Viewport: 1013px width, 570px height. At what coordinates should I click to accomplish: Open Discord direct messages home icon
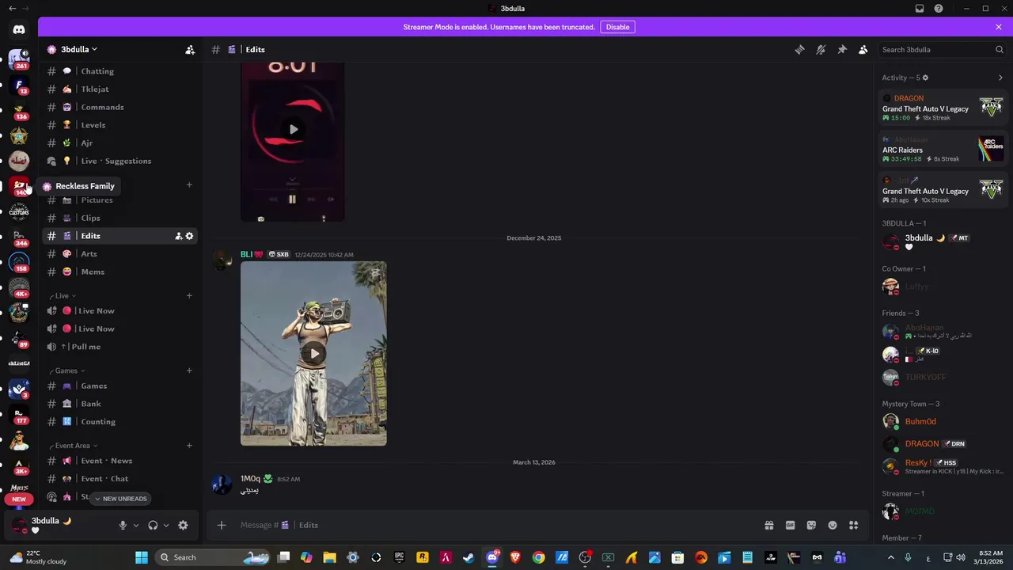19,30
